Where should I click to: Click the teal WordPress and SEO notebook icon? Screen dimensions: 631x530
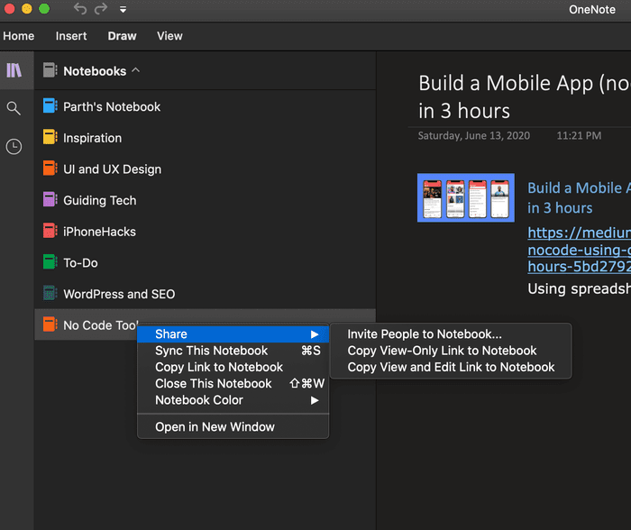click(50, 293)
